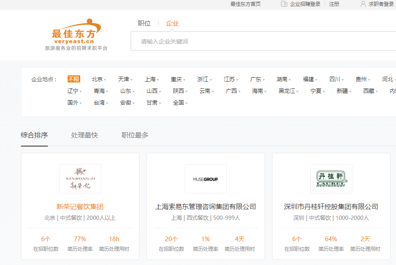396x265 pixels.
Task: Expand the 湖南 location dropdown
Action: coord(283,79)
